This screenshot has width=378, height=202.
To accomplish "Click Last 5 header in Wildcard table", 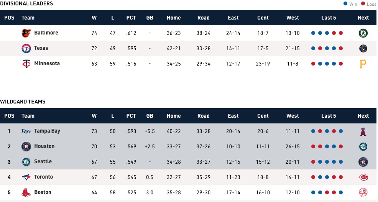I will [x=328, y=116].
